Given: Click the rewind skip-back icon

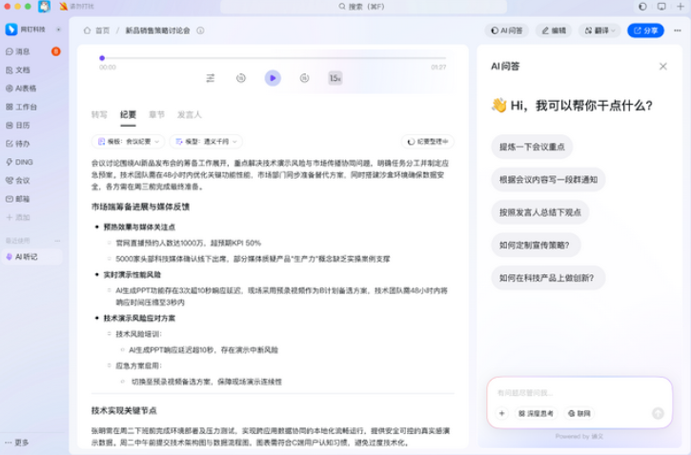Looking at the screenshot, I should click(x=241, y=78).
